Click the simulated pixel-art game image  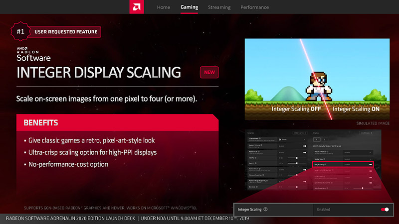(317, 79)
